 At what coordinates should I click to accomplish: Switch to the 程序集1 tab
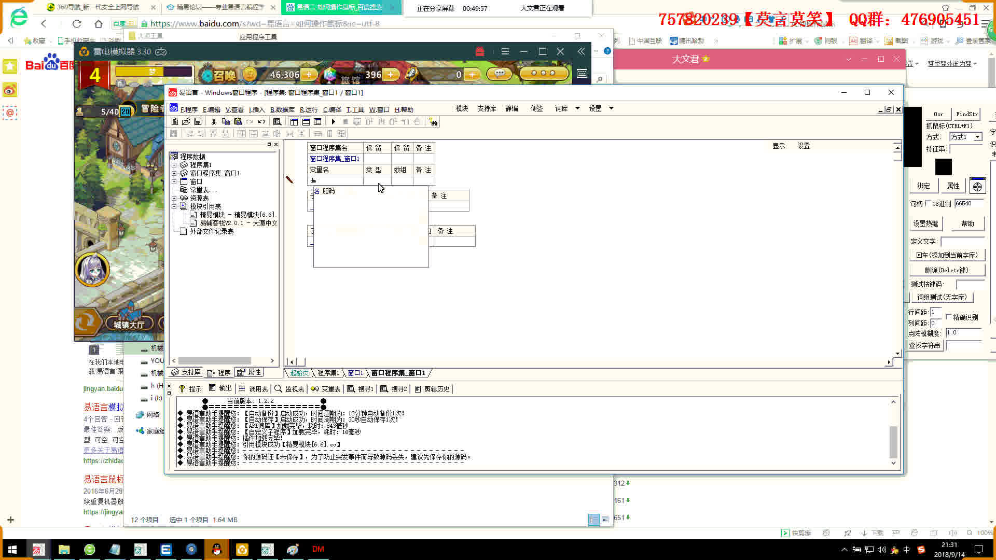(x=328, y=373)
